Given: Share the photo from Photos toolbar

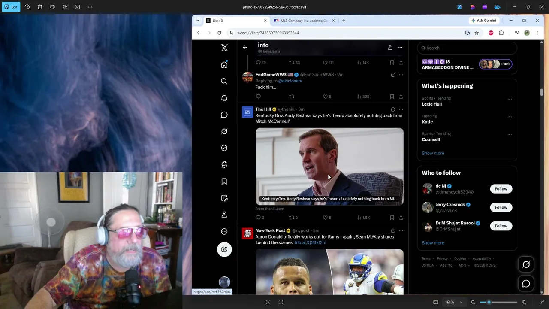Looking at the screenshot, I should [65, 7].
